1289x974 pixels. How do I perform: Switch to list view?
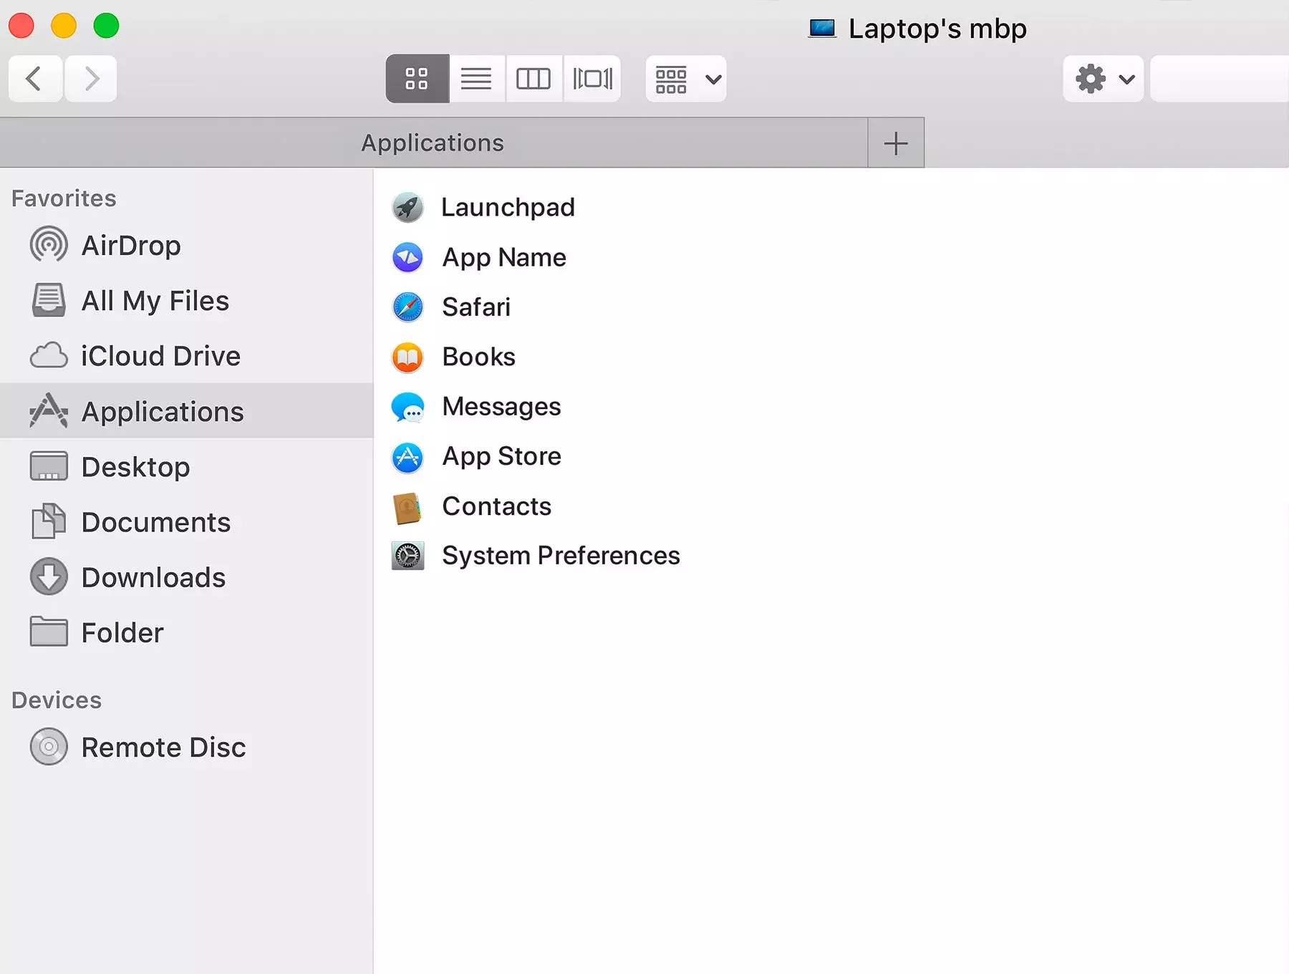pos(477,78)
